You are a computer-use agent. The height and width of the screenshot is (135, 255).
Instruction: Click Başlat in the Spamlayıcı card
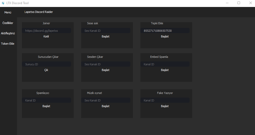[46, 106]
